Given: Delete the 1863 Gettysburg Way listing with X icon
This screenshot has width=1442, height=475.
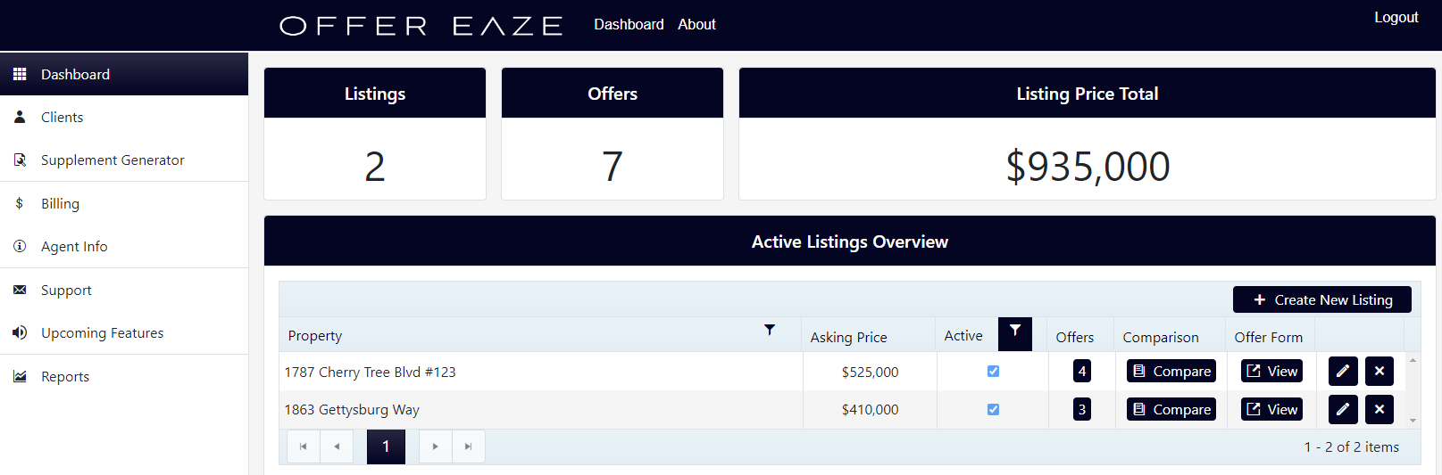Looking at the screenshot, I should [1379, 409].
